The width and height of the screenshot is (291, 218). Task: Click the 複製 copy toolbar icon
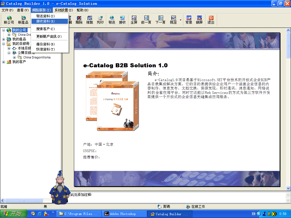click(x=90, y=20)
